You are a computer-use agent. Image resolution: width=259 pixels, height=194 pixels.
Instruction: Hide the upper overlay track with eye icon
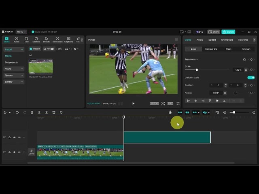(x=15, y=137)
